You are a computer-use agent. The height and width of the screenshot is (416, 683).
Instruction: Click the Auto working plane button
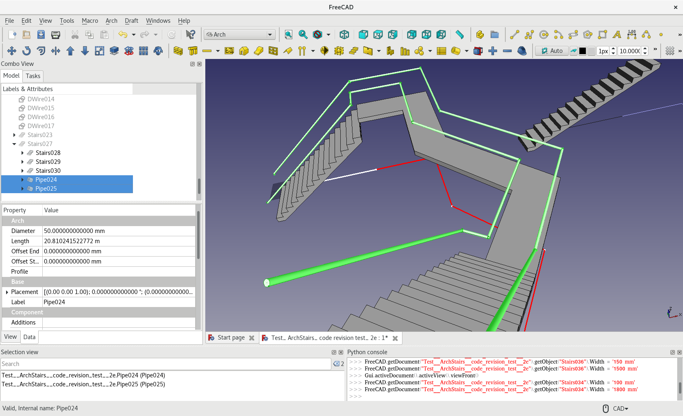pos(552,51)
